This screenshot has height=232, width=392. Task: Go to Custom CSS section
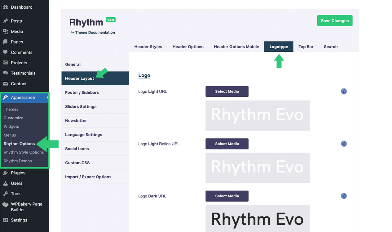point(77,163)
